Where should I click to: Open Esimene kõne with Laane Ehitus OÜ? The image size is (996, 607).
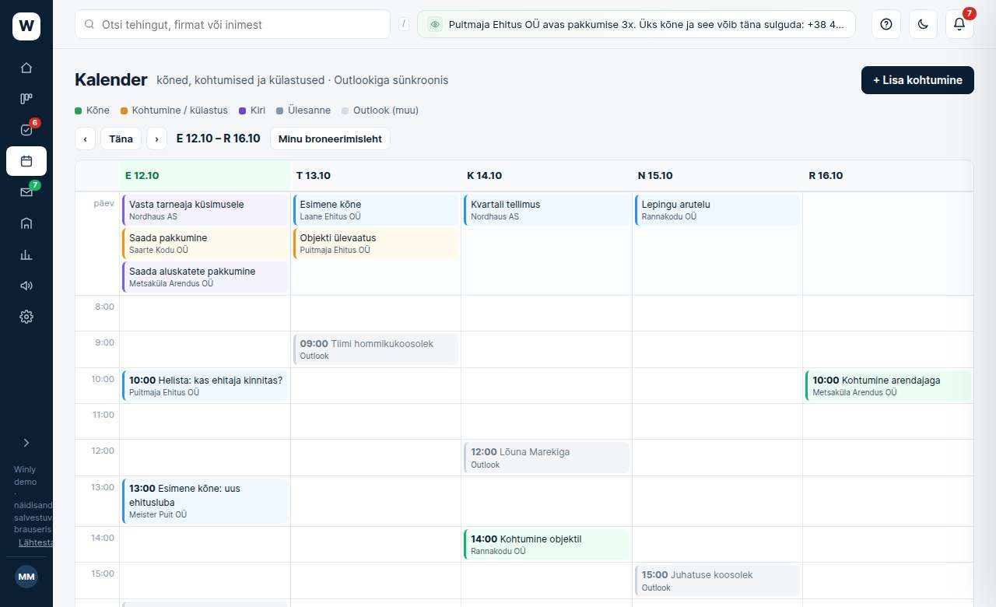coord(376,210)
